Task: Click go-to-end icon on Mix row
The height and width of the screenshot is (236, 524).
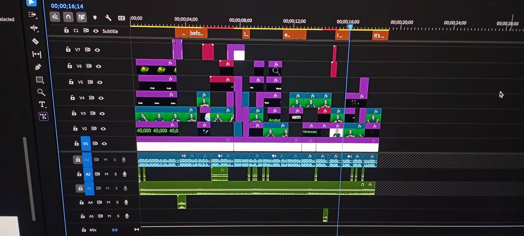Action: (137, 230)
